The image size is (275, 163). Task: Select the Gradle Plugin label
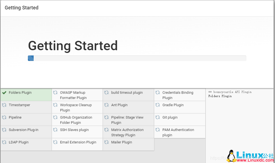pyautogui.click(x=173, y=105)
